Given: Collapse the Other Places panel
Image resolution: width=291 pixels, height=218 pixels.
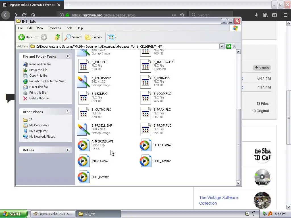Looking at the screenshot, I should point(68,111).
